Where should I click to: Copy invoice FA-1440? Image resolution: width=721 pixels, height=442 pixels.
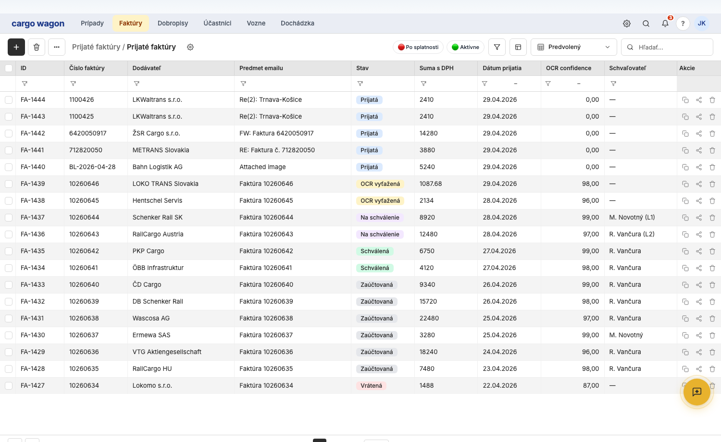tap(685, 167)
